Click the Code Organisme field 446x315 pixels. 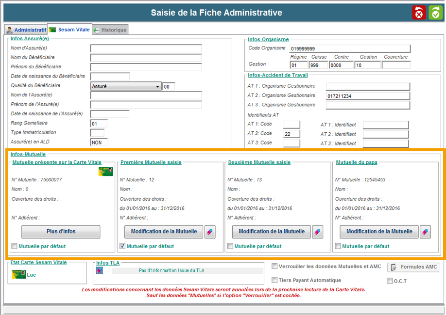(350, 49)
